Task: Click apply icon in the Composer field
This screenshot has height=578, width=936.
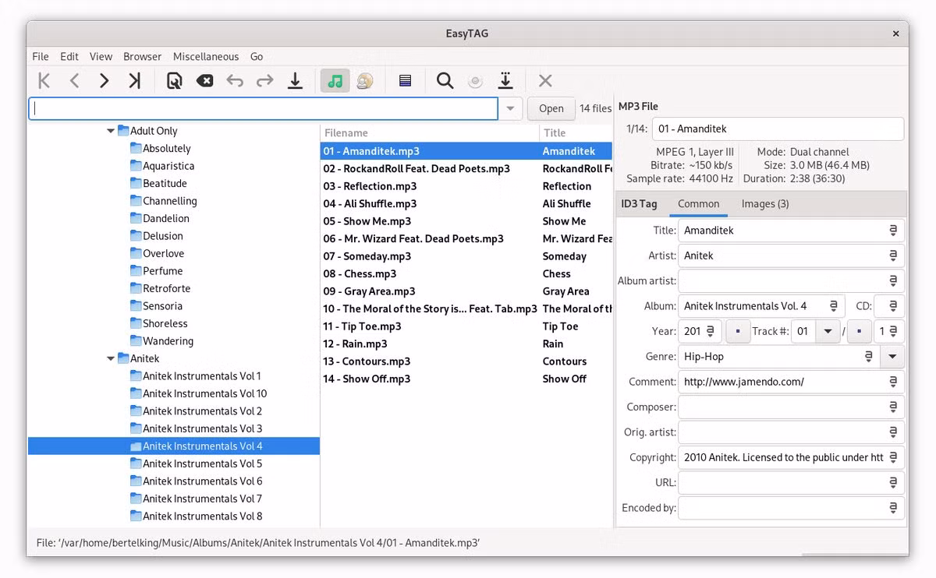Action: coord(893,407)
